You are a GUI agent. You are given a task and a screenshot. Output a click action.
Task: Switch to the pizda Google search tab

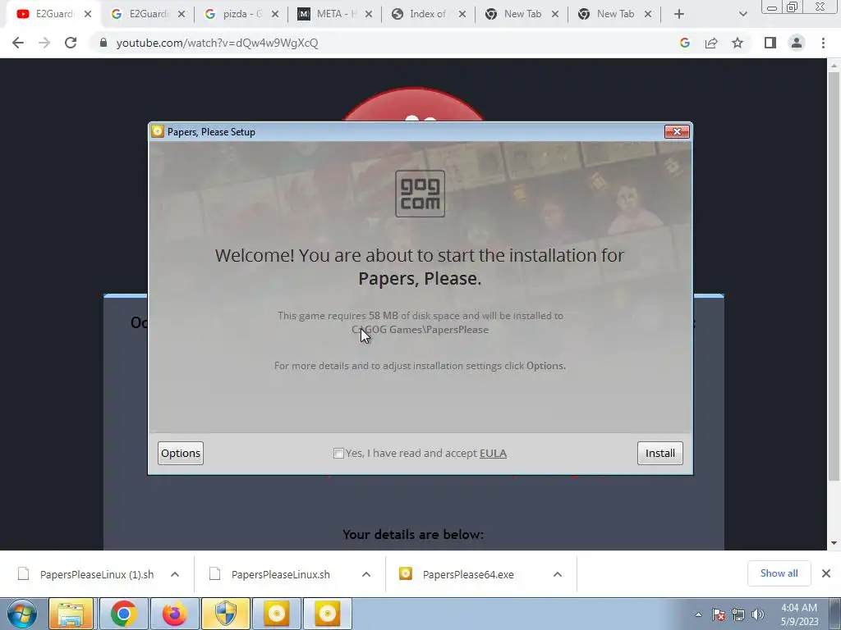[x=241, y=14]
